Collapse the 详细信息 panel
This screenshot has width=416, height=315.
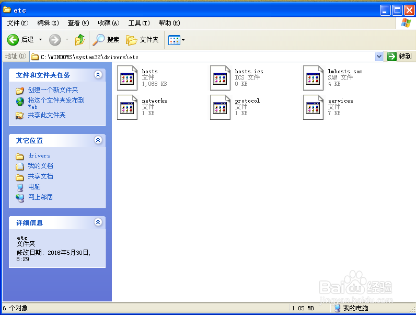(x=98, y=222)
